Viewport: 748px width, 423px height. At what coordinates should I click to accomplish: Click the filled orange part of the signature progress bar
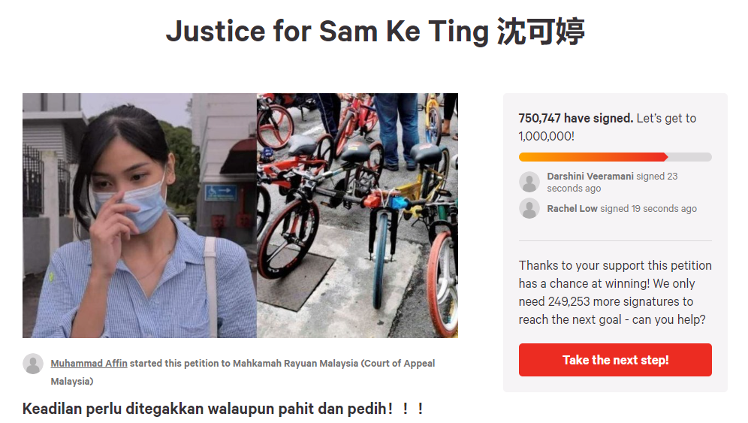click(593, 157)
